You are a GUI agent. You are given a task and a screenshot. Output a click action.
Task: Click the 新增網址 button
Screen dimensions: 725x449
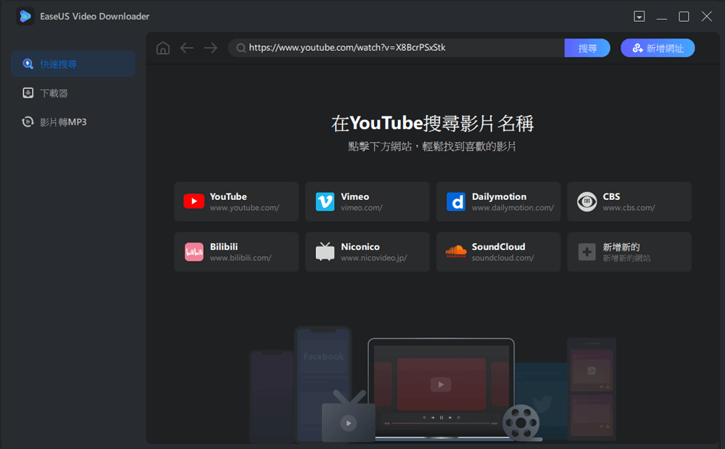(658, 48)
